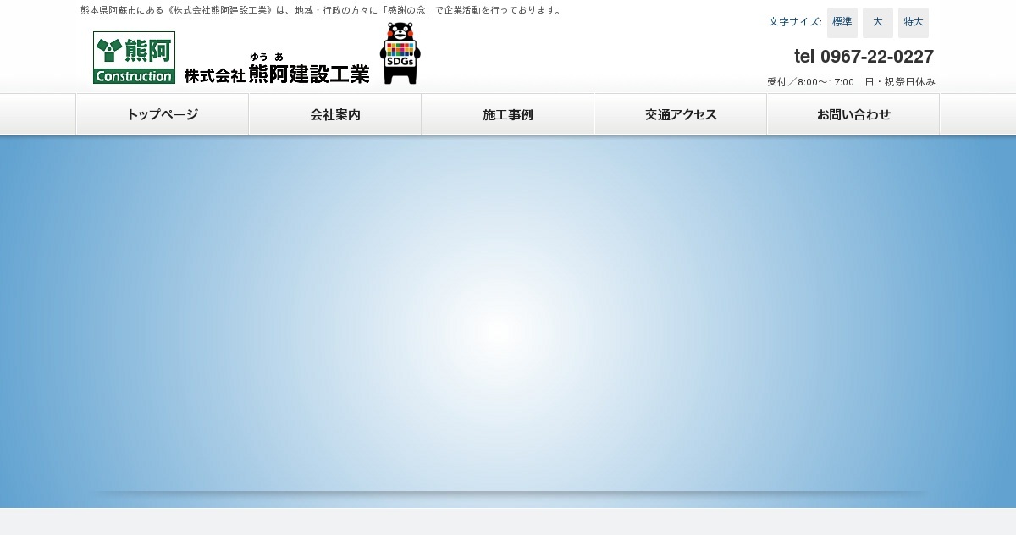
Task: Click the Kumamon SDGs mascot image
Action: click(400, 53)
